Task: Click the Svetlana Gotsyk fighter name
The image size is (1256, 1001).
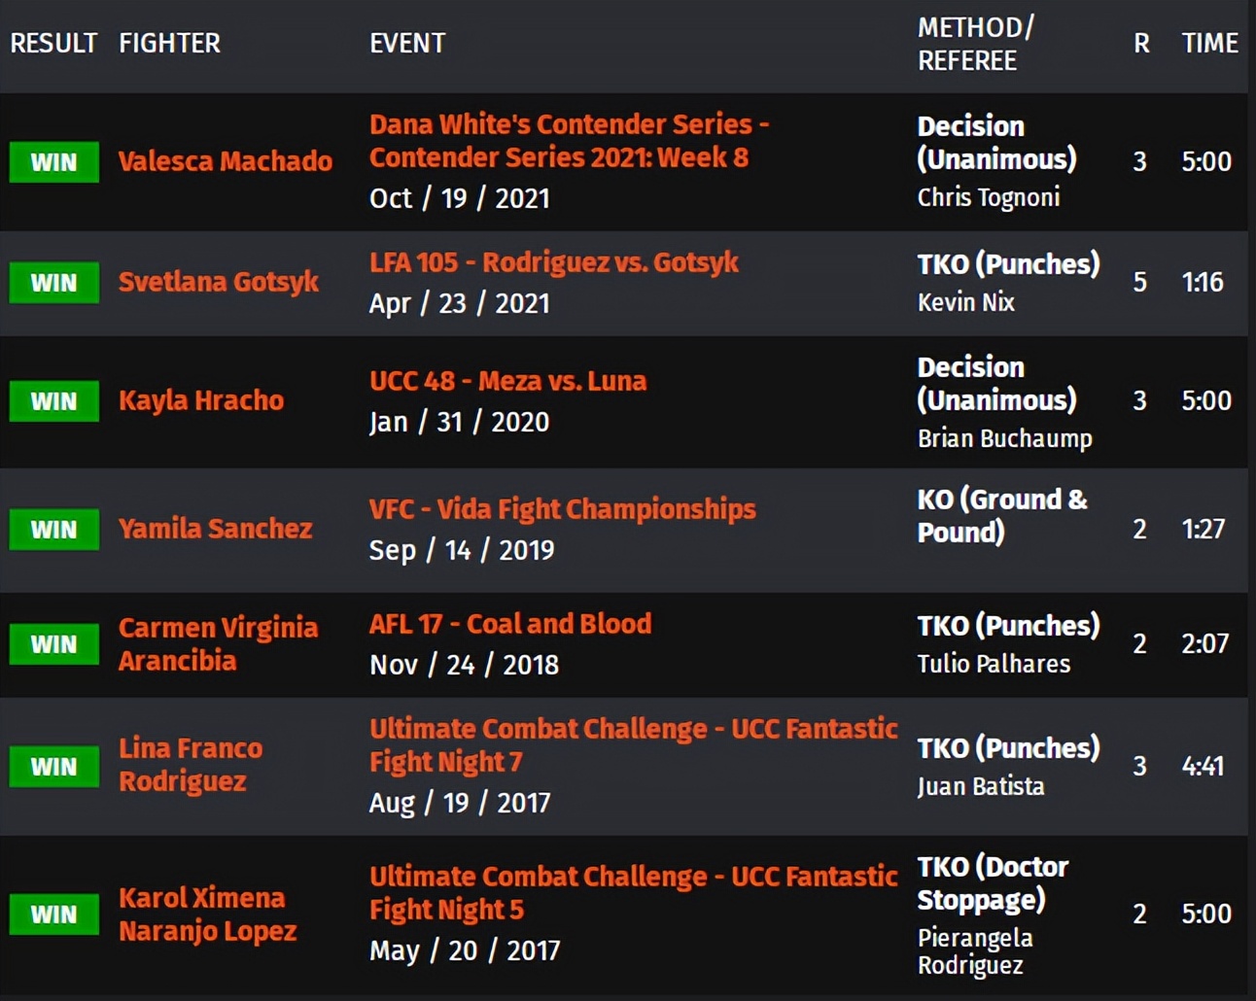Action: click(x=218, y=282)
